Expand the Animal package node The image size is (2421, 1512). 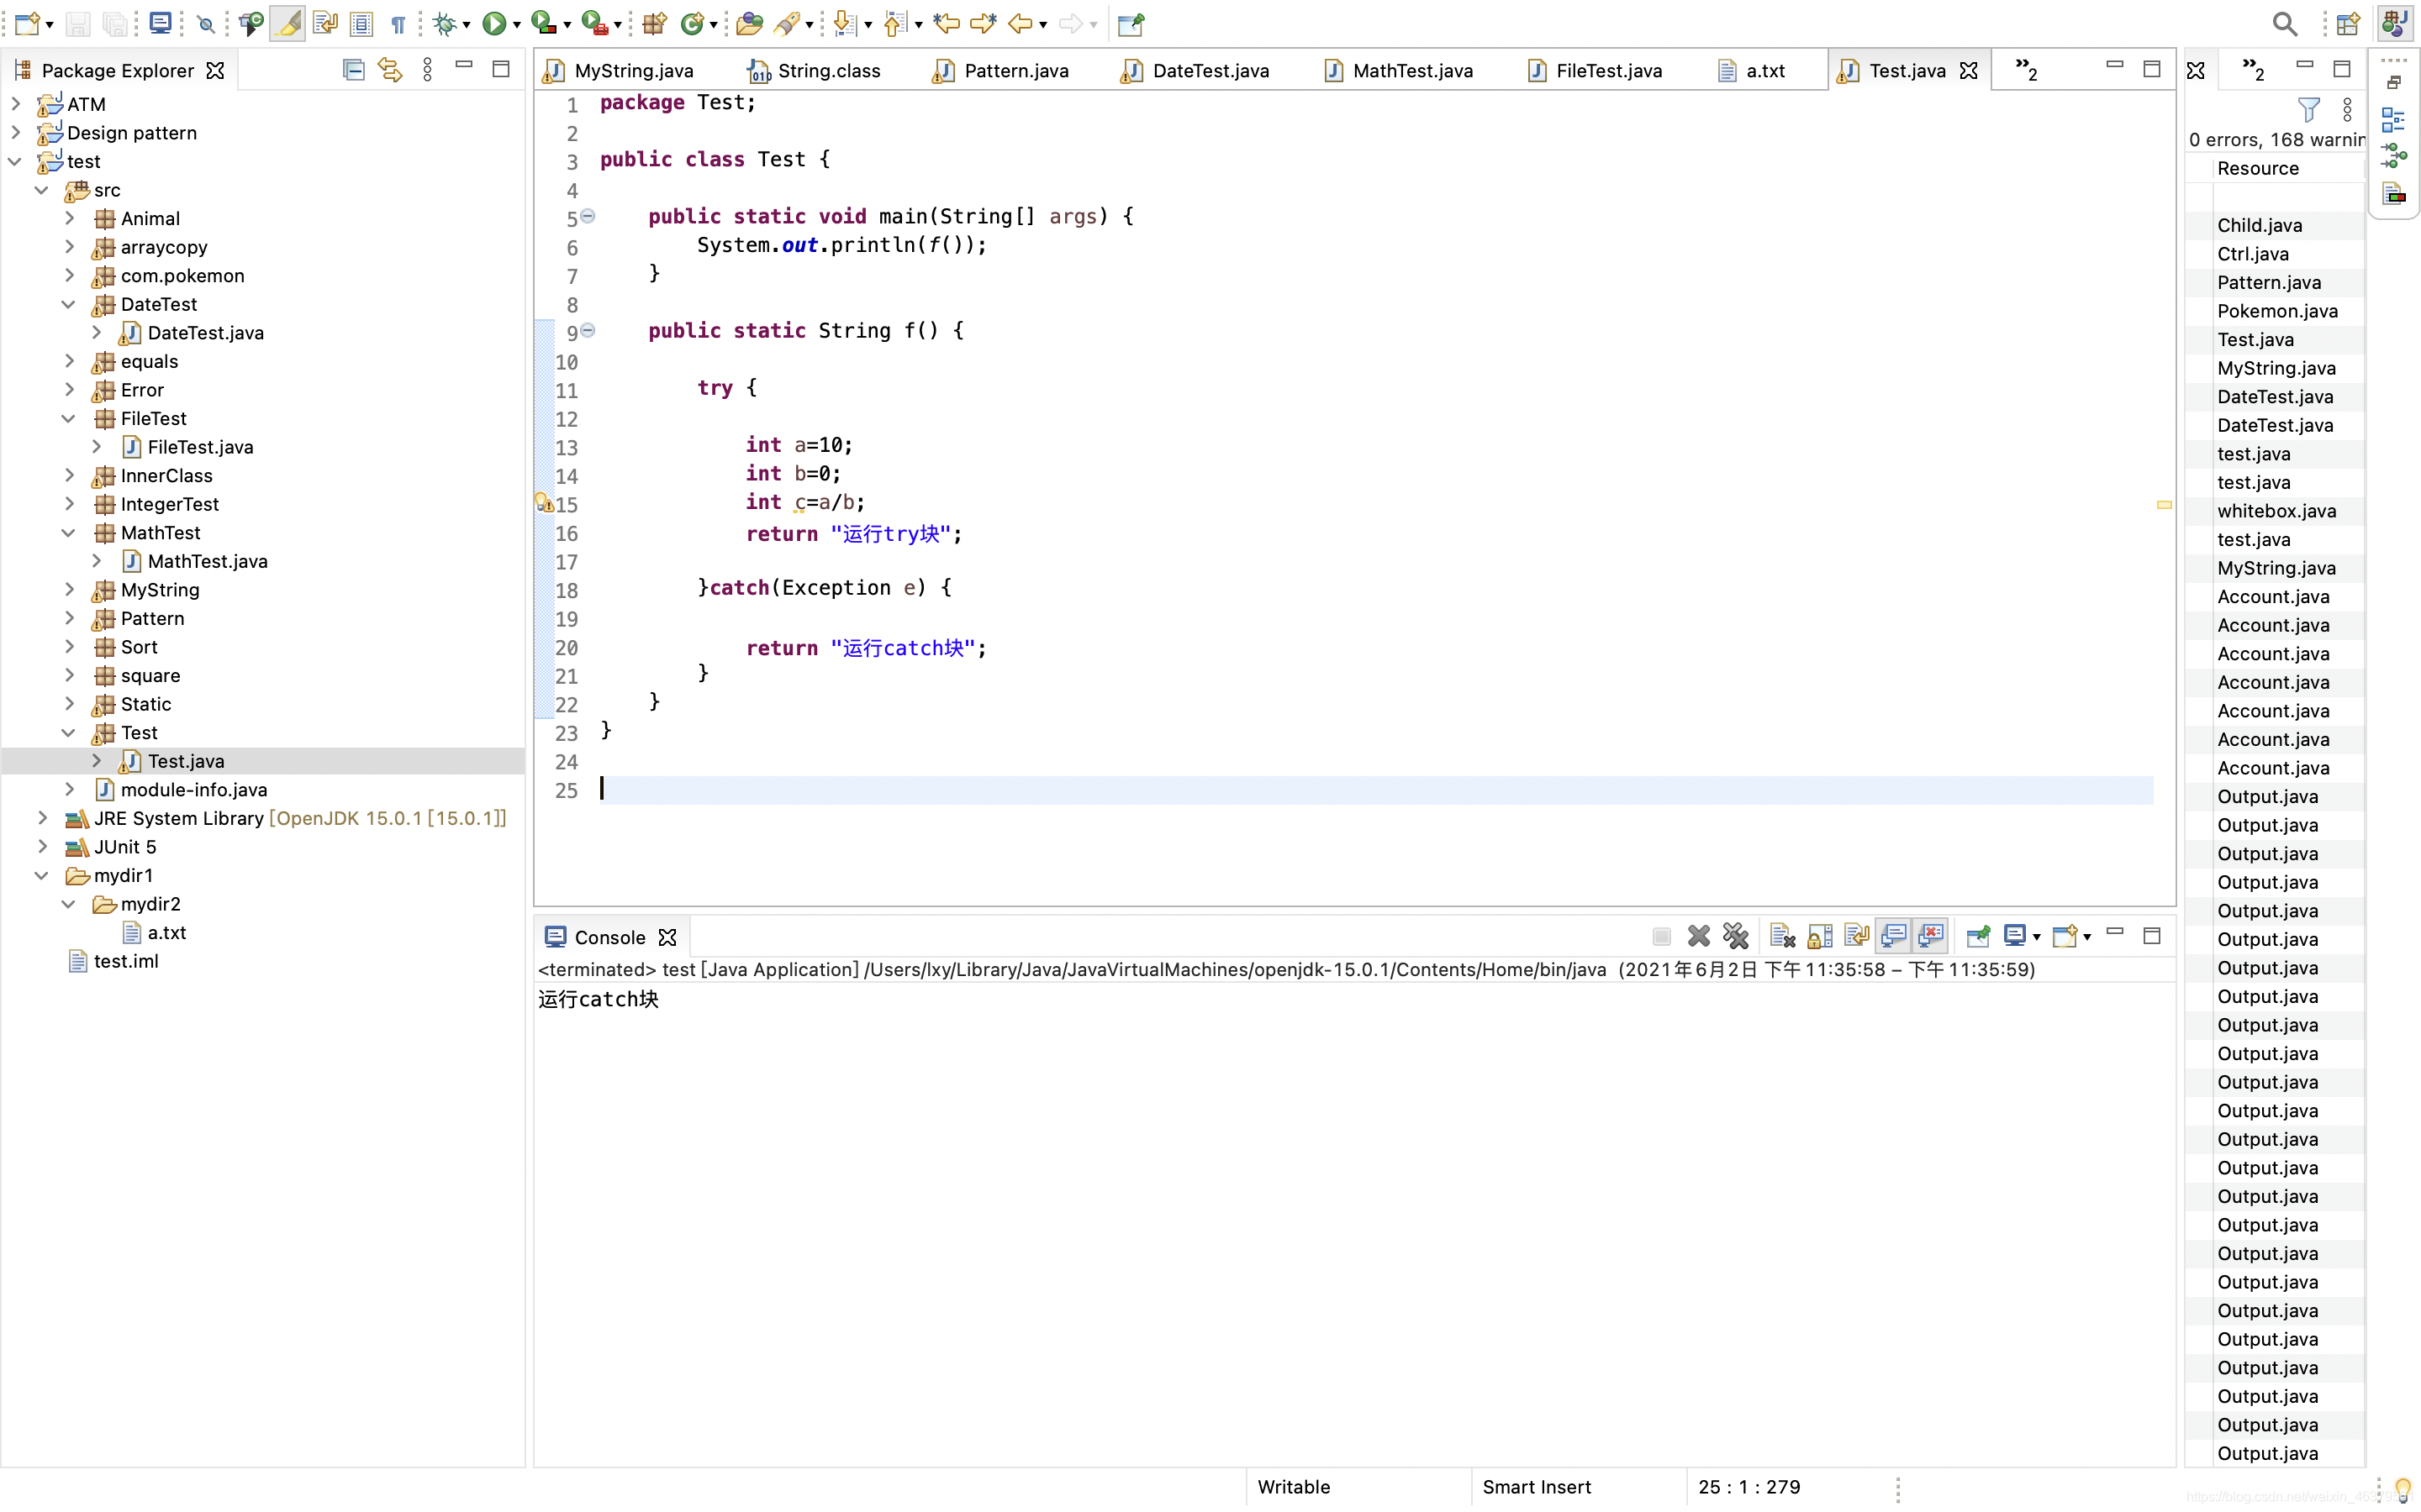click(69, 218)
